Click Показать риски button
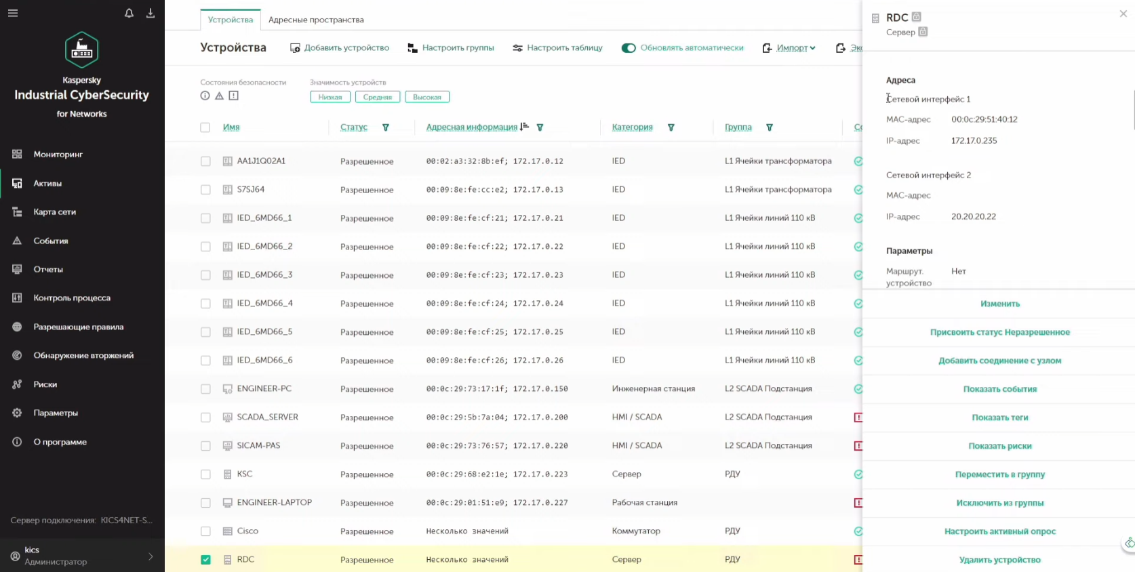The width and height of the screenshot is (1135, 572). [1000, 446]
